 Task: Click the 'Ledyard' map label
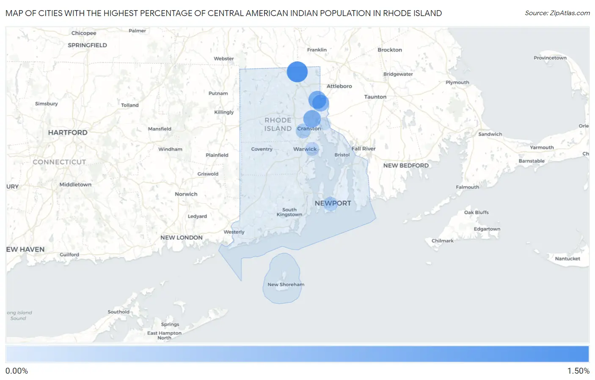click(197, 216)
